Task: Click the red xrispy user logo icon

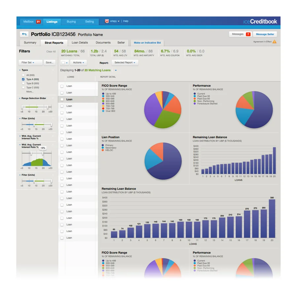Action: pyautogui.click(x=107, y=21)
